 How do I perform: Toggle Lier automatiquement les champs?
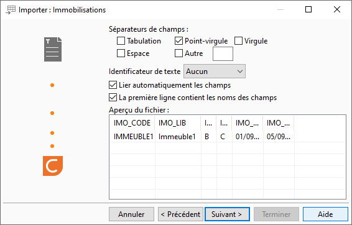[113, 85]
